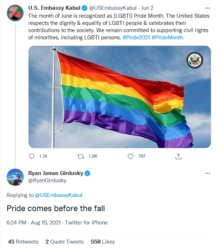
Task: View the 45 Retweets list
Action: (x=23, y=242)
